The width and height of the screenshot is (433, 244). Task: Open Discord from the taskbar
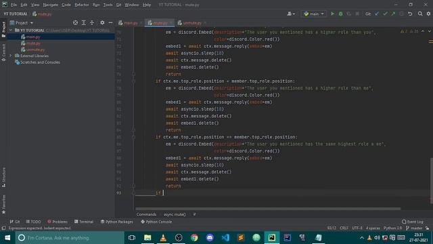(x=210, y=238)
